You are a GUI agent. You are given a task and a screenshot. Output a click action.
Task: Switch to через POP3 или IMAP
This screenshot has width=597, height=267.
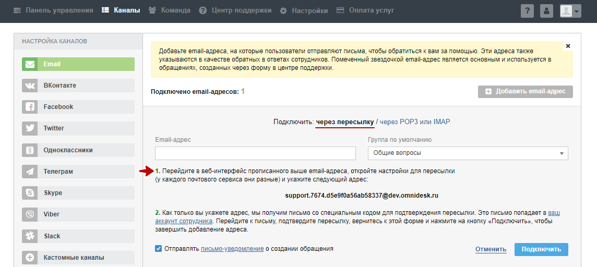pos(414,122)
